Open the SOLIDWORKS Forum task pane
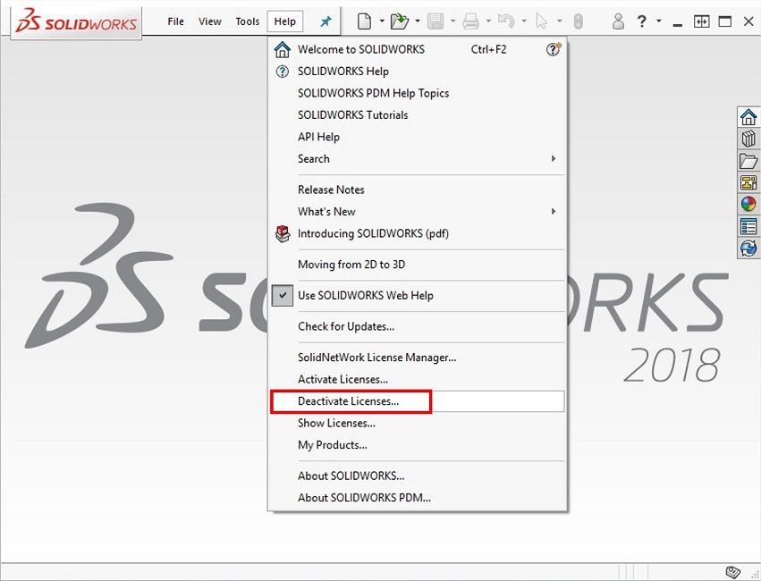Viewport: 761px width, 581px height. coord(748,248)
